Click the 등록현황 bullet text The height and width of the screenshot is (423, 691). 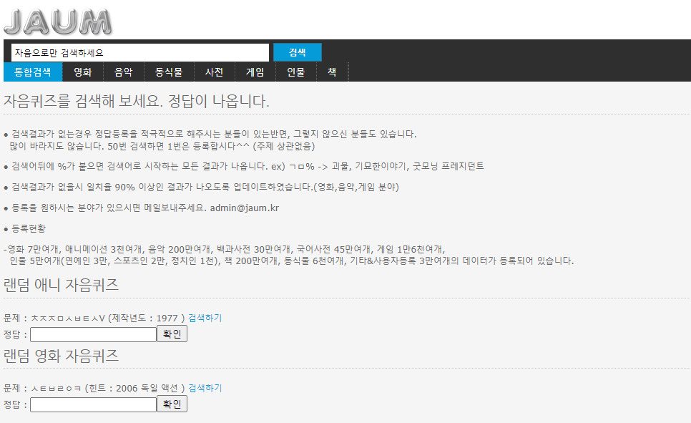coord(29,228)
